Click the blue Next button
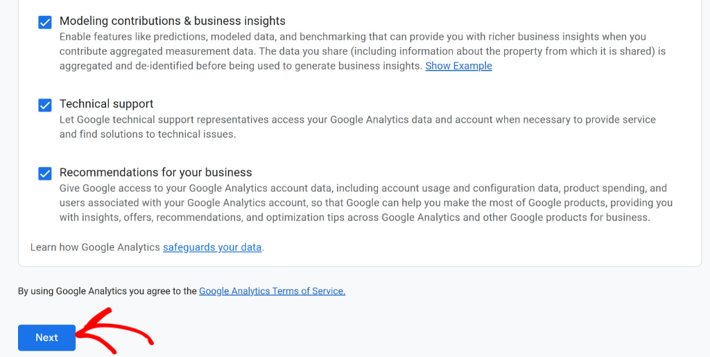 pyautogui.click(x=46, y=338)
